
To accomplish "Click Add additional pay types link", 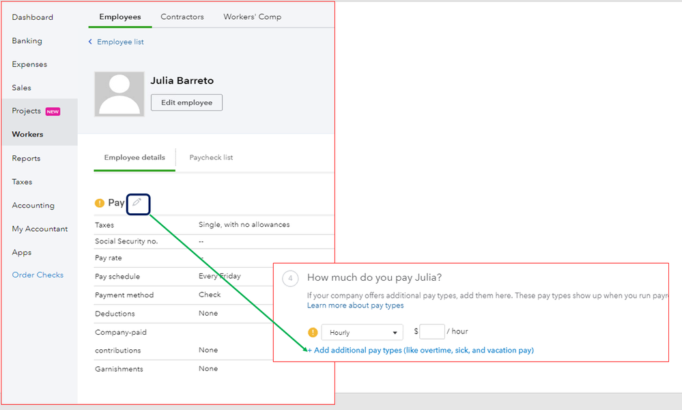I will tap(421, 351).
